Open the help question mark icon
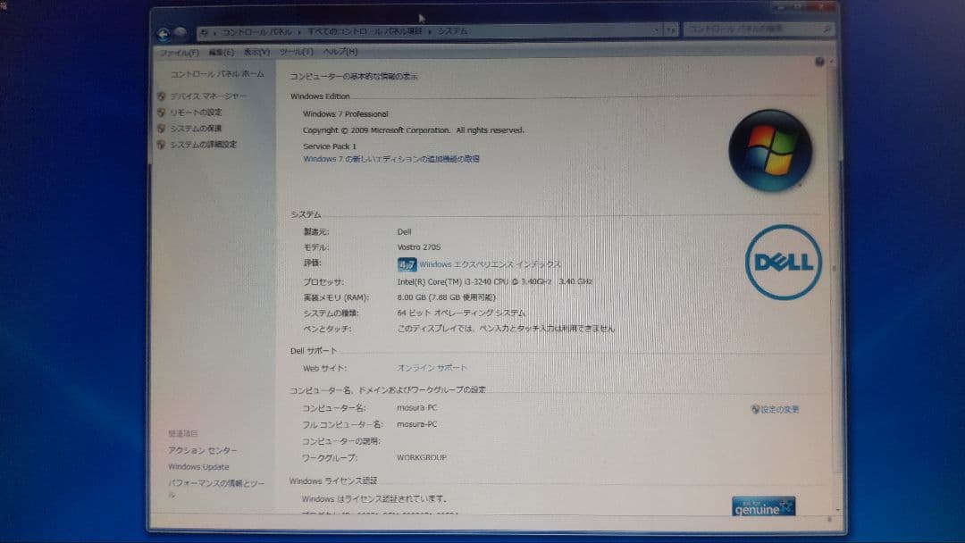The width and height of the screenshot is (965, 543). click(820, 63)
